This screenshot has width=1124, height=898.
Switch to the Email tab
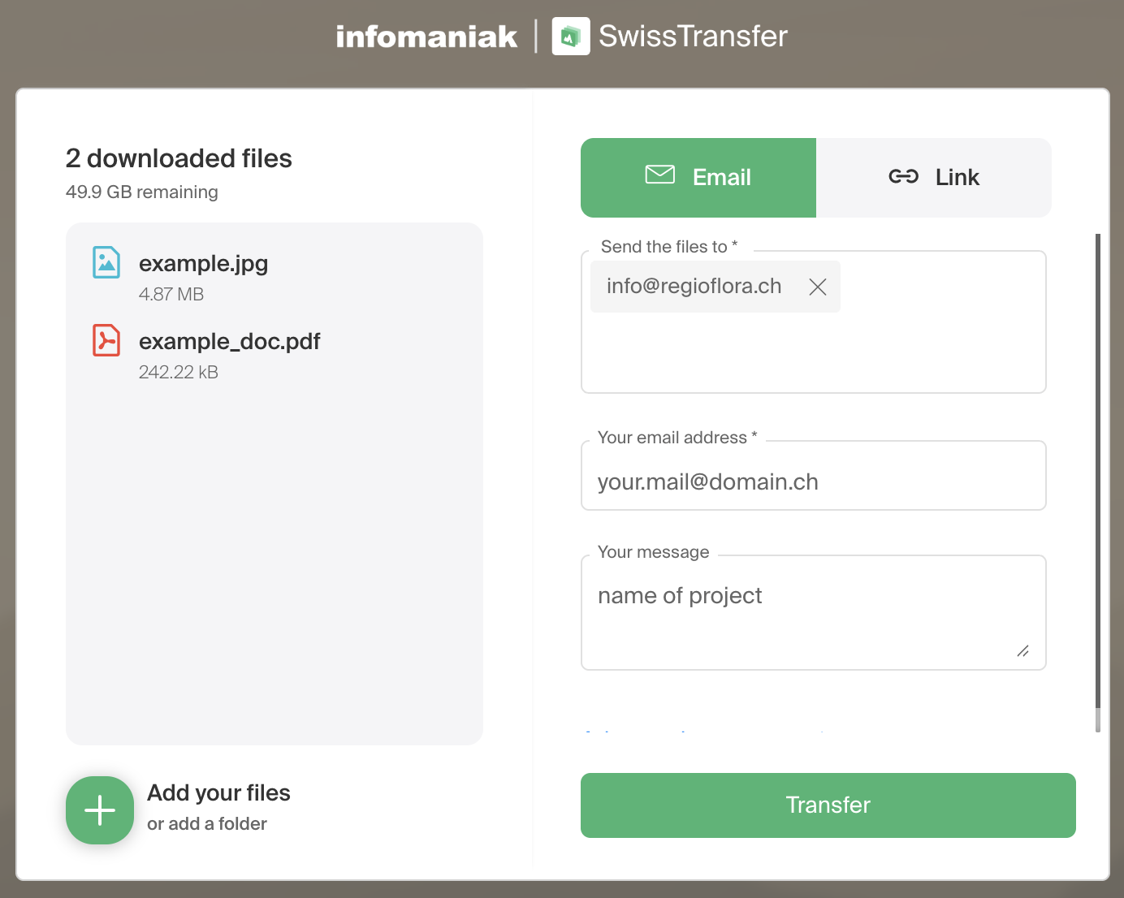pyautogui.click(x=698, y=178)
